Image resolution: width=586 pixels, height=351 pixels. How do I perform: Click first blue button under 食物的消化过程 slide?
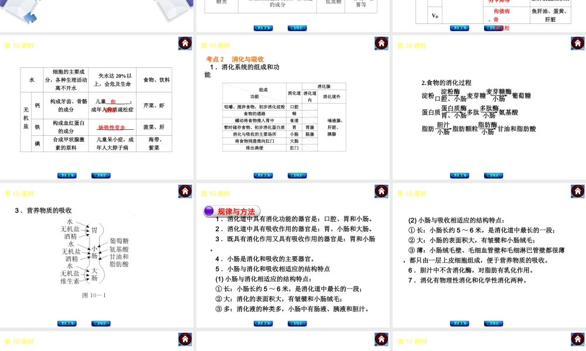click(x=459, y=175)
